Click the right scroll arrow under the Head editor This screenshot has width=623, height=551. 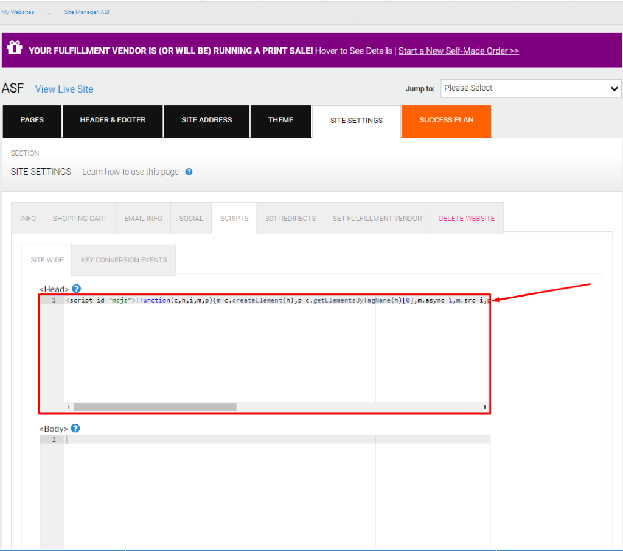pos(485,407)
